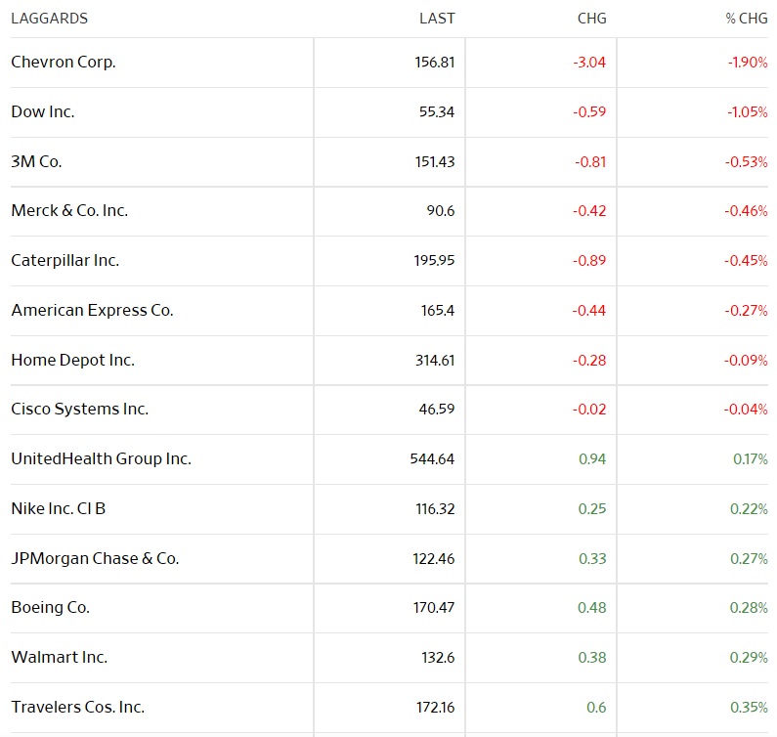
Task: Open the Boeing Co. link
Action: [x=51, y=608]
